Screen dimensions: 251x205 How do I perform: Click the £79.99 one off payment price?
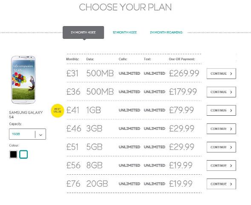tap(182, 110)
